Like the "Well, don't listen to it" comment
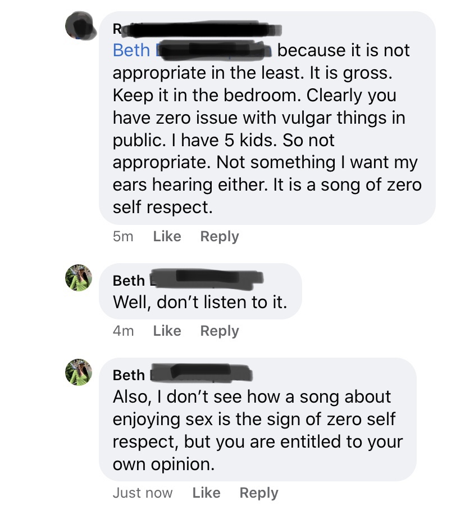This screenshot has height=505, width=465. tap(167, 331)
